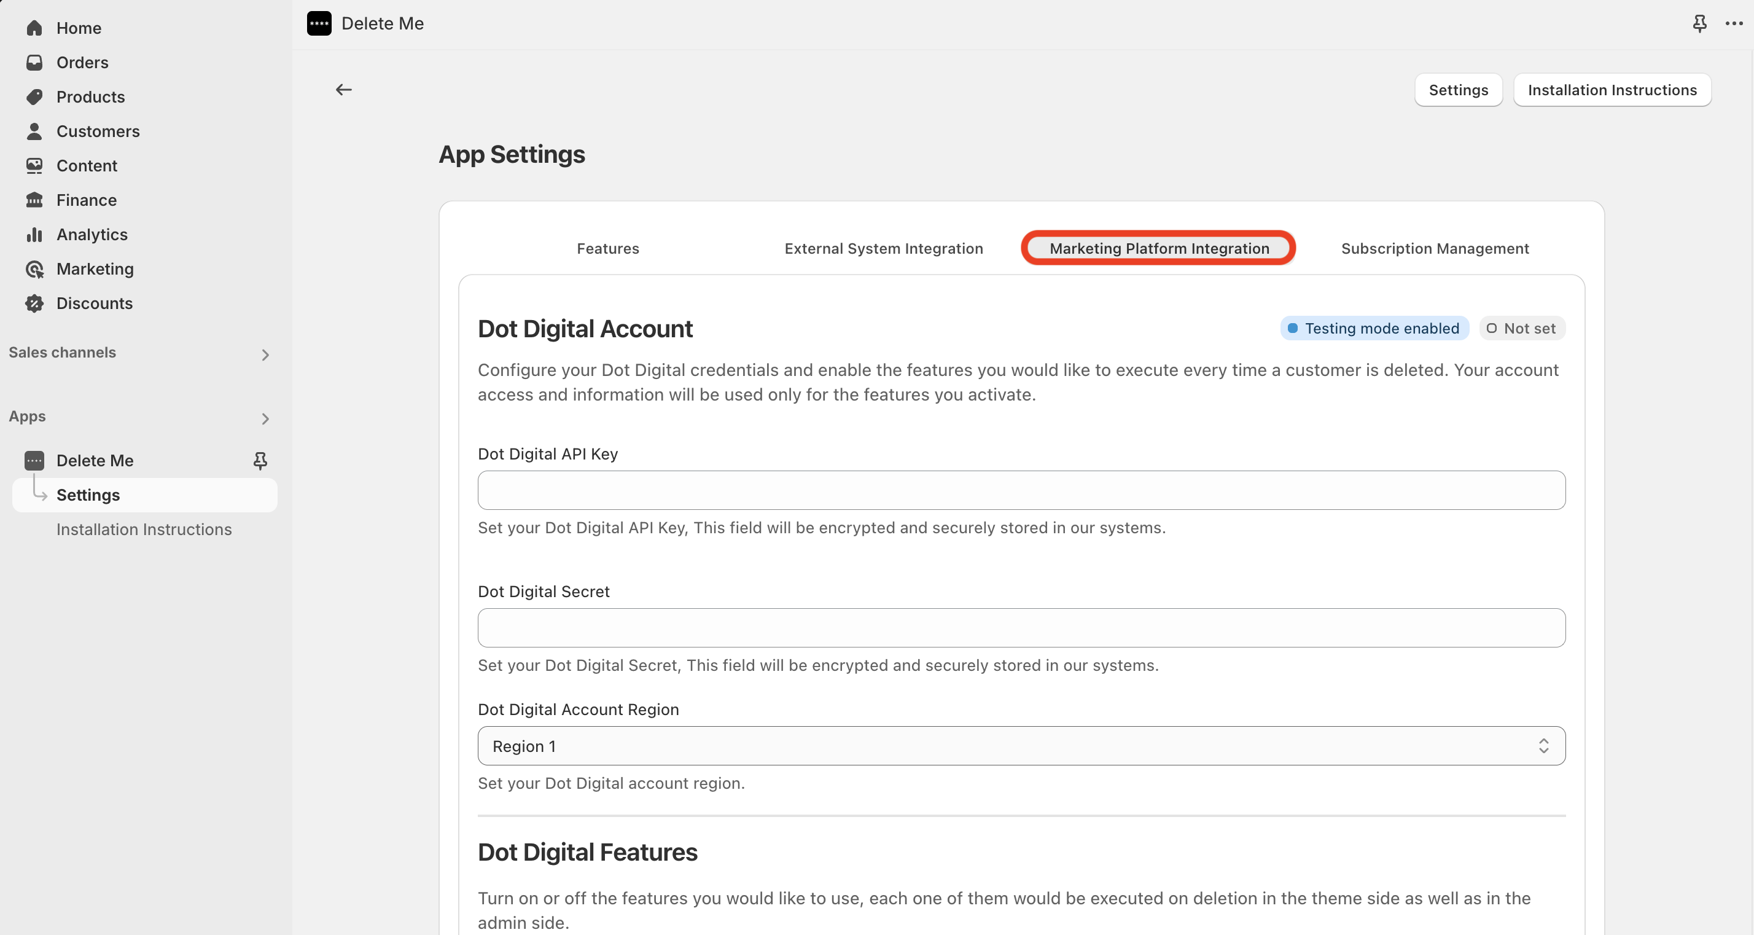This screenshot has height=935, width=1754.
Task: Open the Dot Digital Account Region dropdown
Action: coord(1021,746)
